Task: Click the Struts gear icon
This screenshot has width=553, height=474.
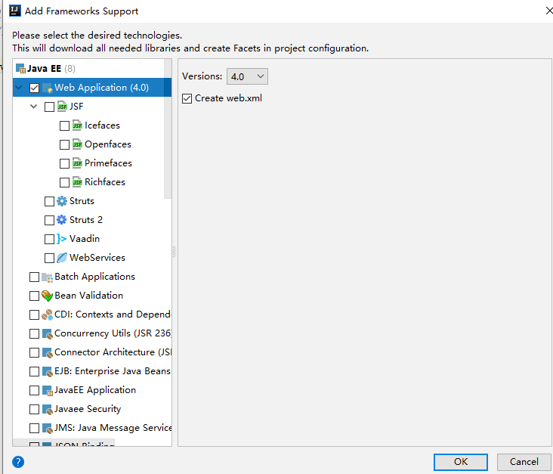Action: coord(62,201)
